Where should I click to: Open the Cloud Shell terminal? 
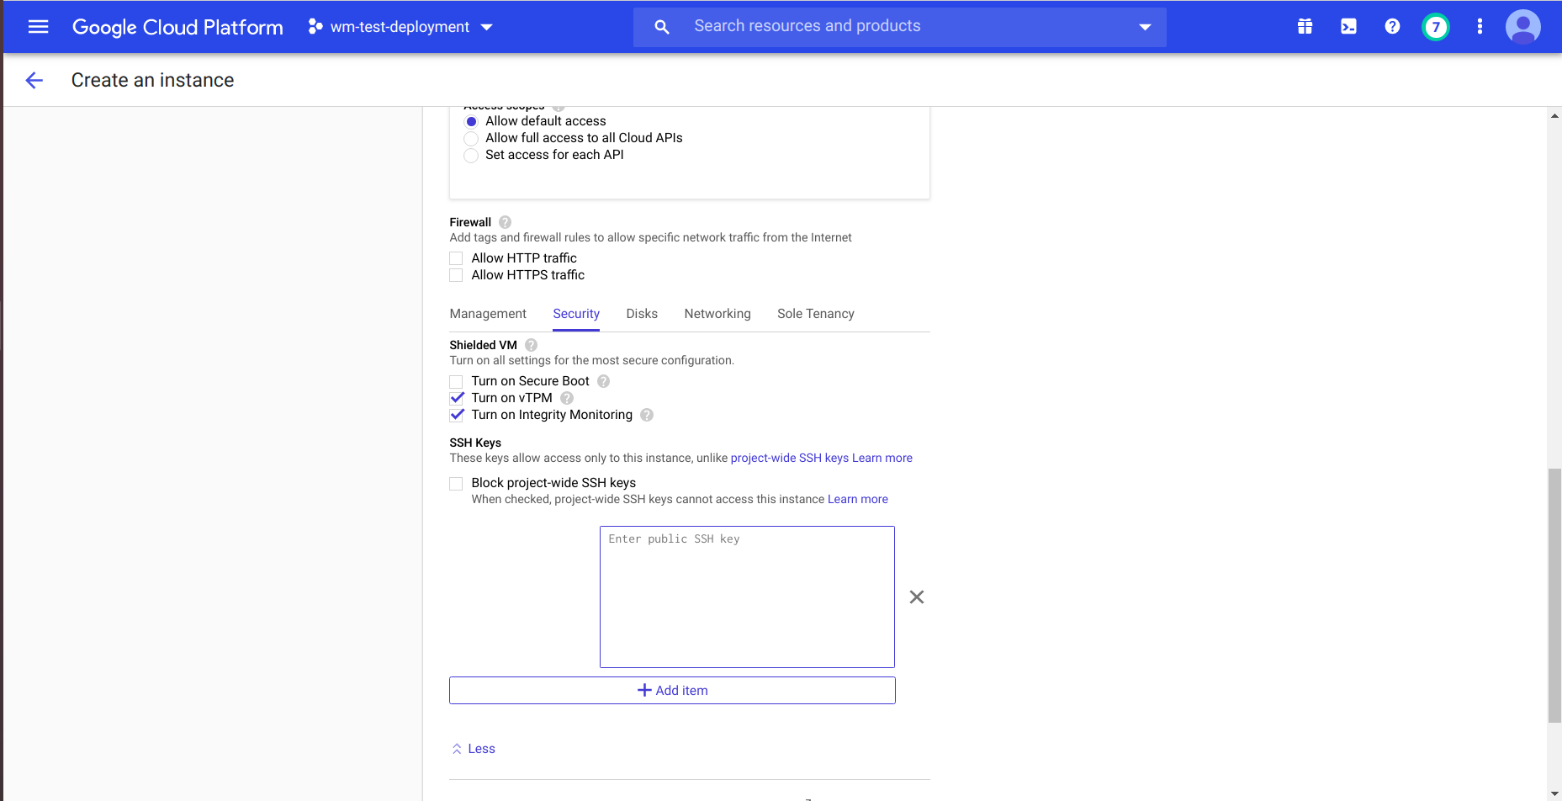[1348, 26]
